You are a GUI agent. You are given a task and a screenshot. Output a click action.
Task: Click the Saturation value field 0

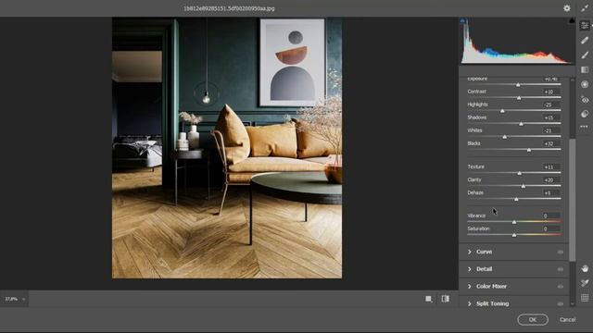(551, 228)
